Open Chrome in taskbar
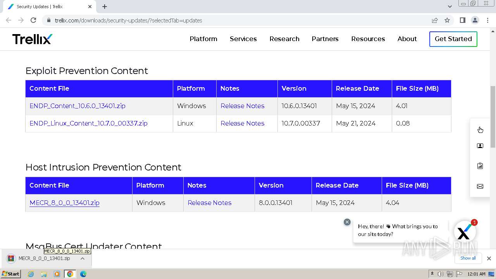Screen dimensions: 496x279 70,274
